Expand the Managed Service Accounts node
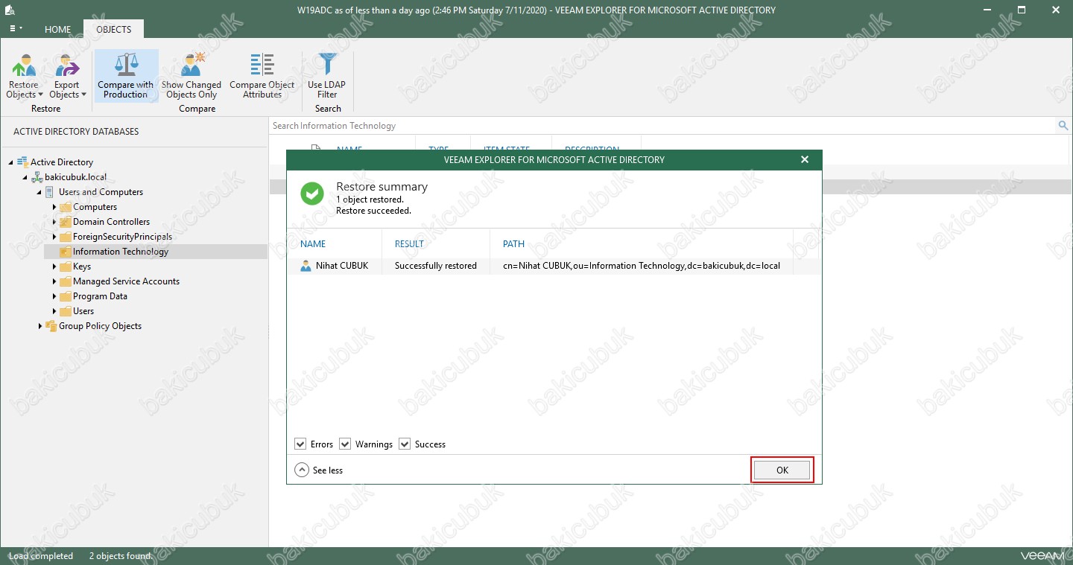1073x565 pixels. (x=54, y=281)
